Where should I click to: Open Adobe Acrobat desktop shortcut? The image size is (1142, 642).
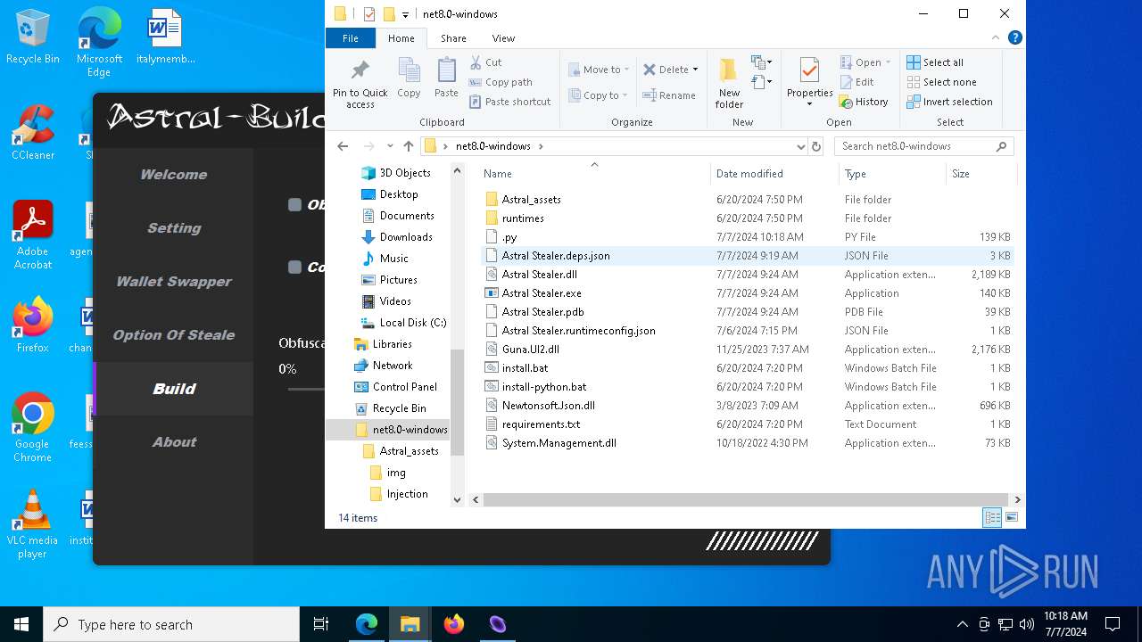[33, 235]
